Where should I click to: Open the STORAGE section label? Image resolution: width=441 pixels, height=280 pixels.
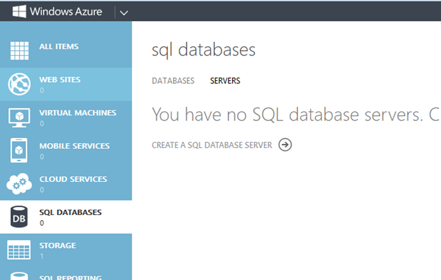58,246
